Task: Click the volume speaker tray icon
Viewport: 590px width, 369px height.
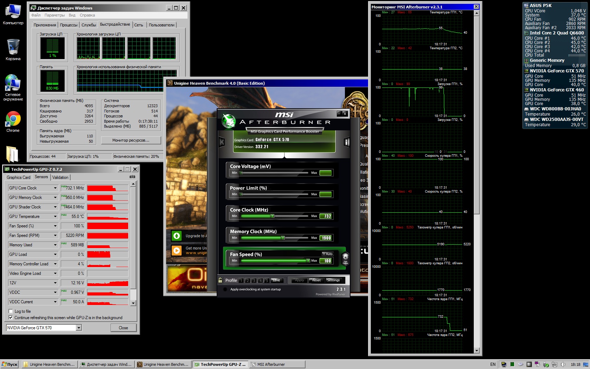Action: (x=563, y=364)
